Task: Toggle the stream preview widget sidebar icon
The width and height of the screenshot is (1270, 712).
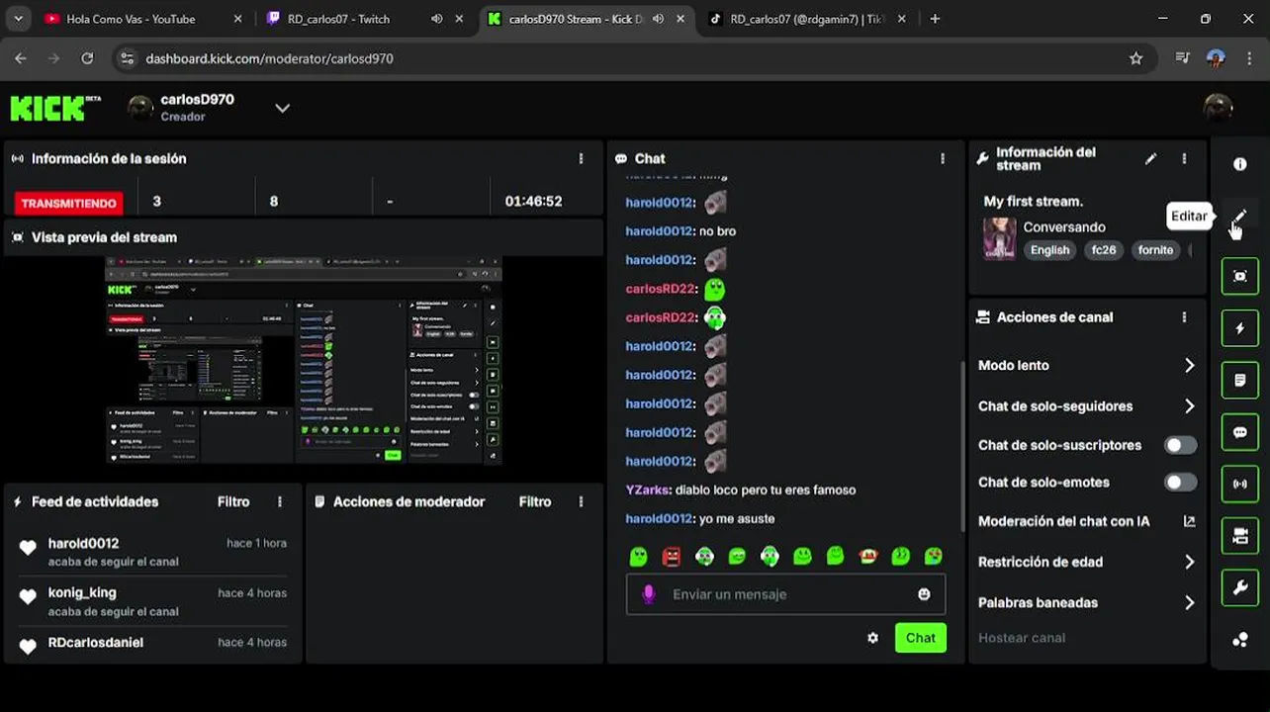Action: [1239, 276]
